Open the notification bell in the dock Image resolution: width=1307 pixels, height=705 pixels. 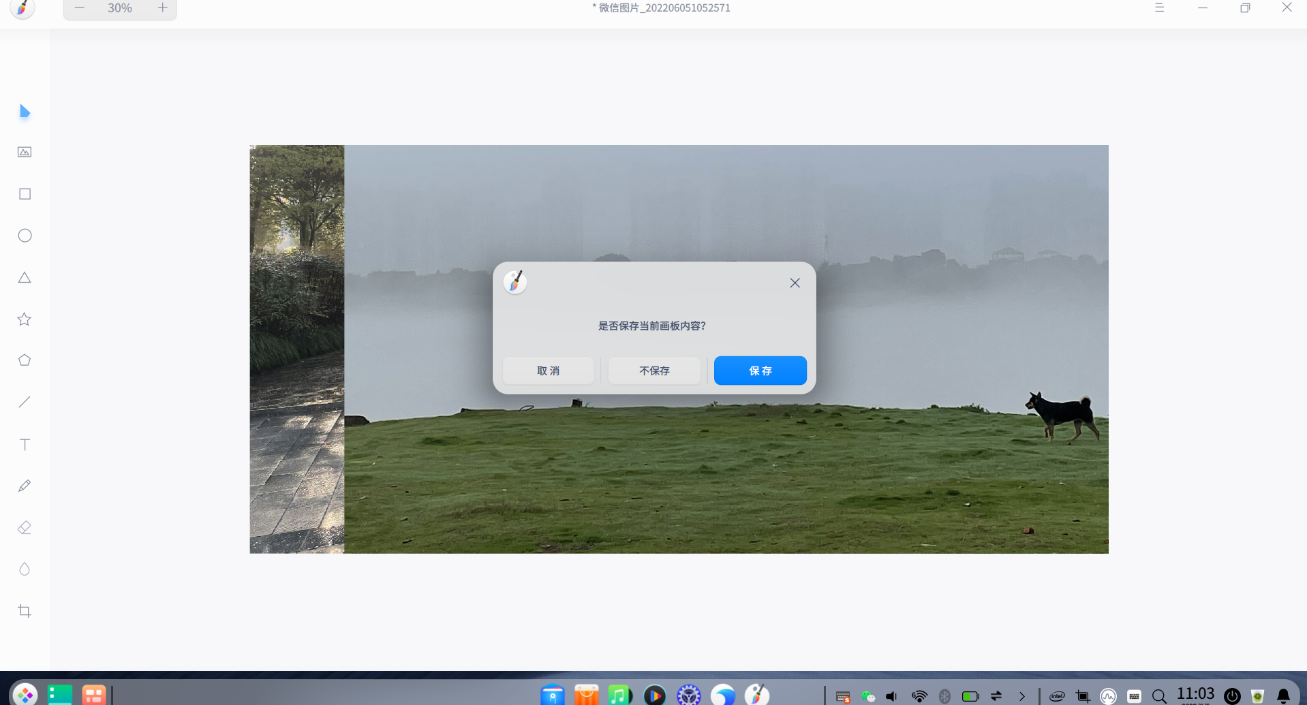point(1283,696)
